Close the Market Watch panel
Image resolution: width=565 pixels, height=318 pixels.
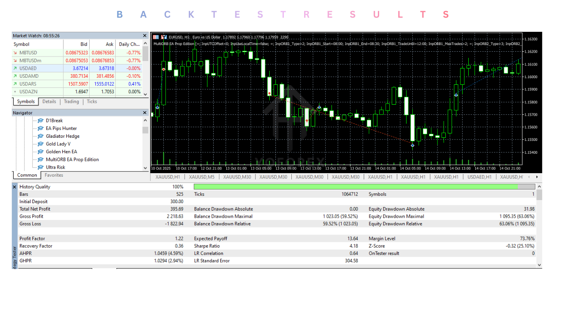coord(145,36)
